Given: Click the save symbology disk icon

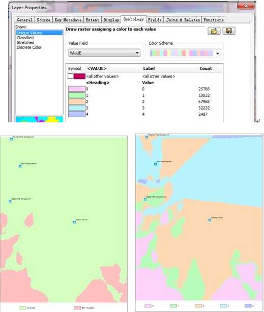Looking at the screenshot, I should pos(229,31).
